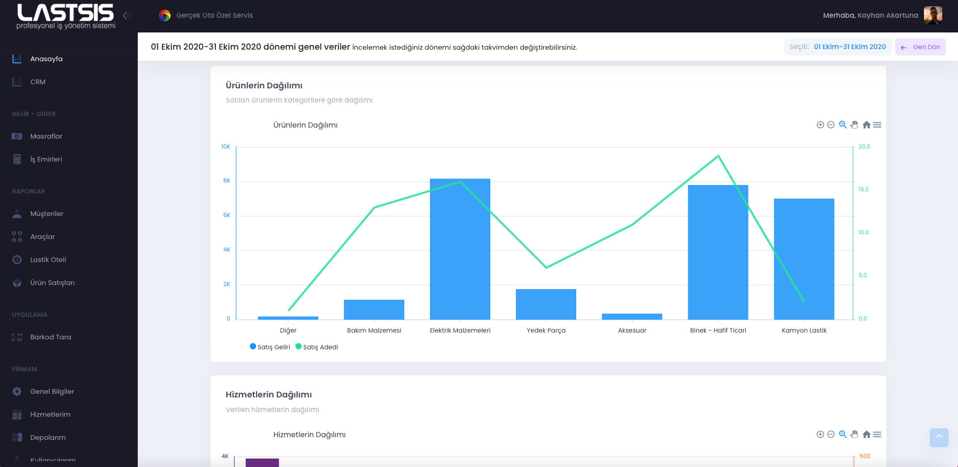Viewport: 958px width, 467px height.
Task: Click the scroll-to-top arrow button
Action: click(939, 438)
